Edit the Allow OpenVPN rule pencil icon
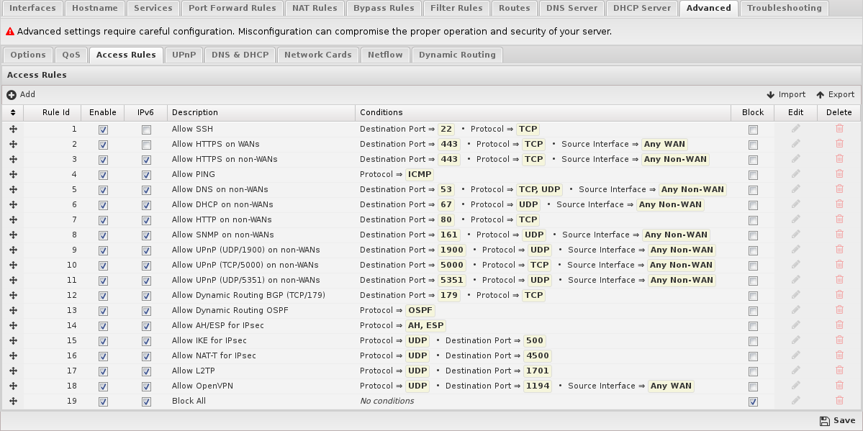 (x=796, y=386)
